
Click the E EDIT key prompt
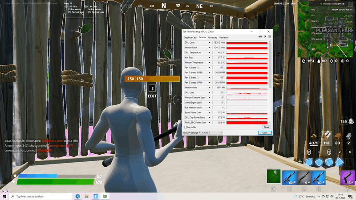(152, 92)
